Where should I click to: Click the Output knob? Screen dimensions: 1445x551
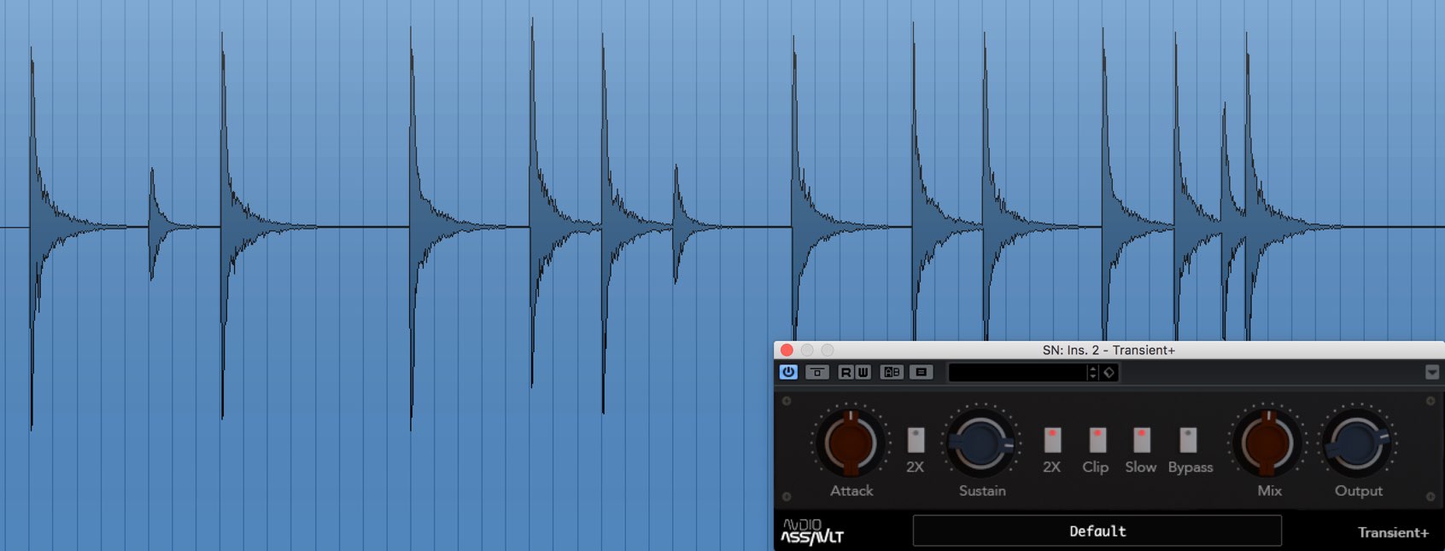click(x=1358, y=443)
